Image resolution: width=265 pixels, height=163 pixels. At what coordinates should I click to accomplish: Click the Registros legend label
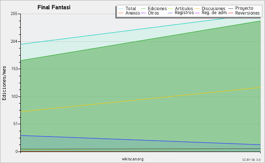pos(184,13)
